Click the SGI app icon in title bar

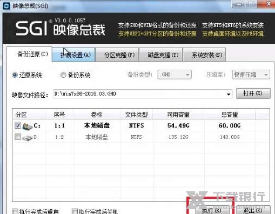coord(6,5)
